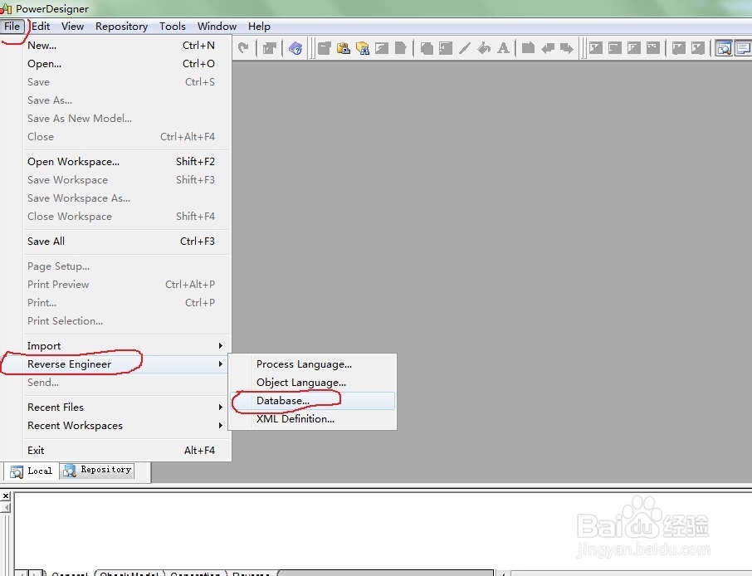Open the Window menu
This screenshot has height=576, width=752.
coord(217,27)
